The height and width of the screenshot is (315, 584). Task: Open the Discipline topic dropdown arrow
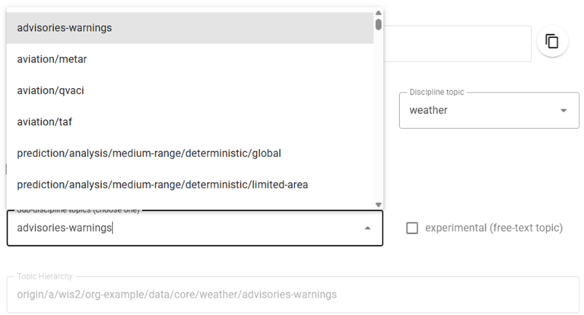point(563,111)
